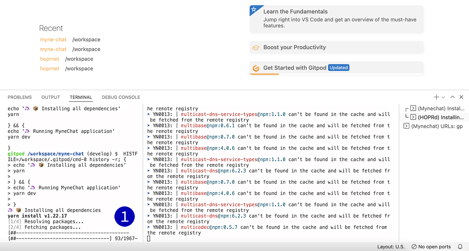The width and height of the screenshot is (469, 251).
Task: Click the Layout: U.S. status item
Action: 391,247
